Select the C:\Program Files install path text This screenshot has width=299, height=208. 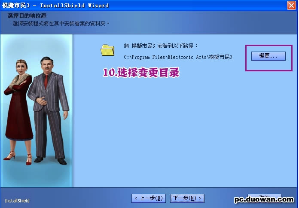point(178,57)
